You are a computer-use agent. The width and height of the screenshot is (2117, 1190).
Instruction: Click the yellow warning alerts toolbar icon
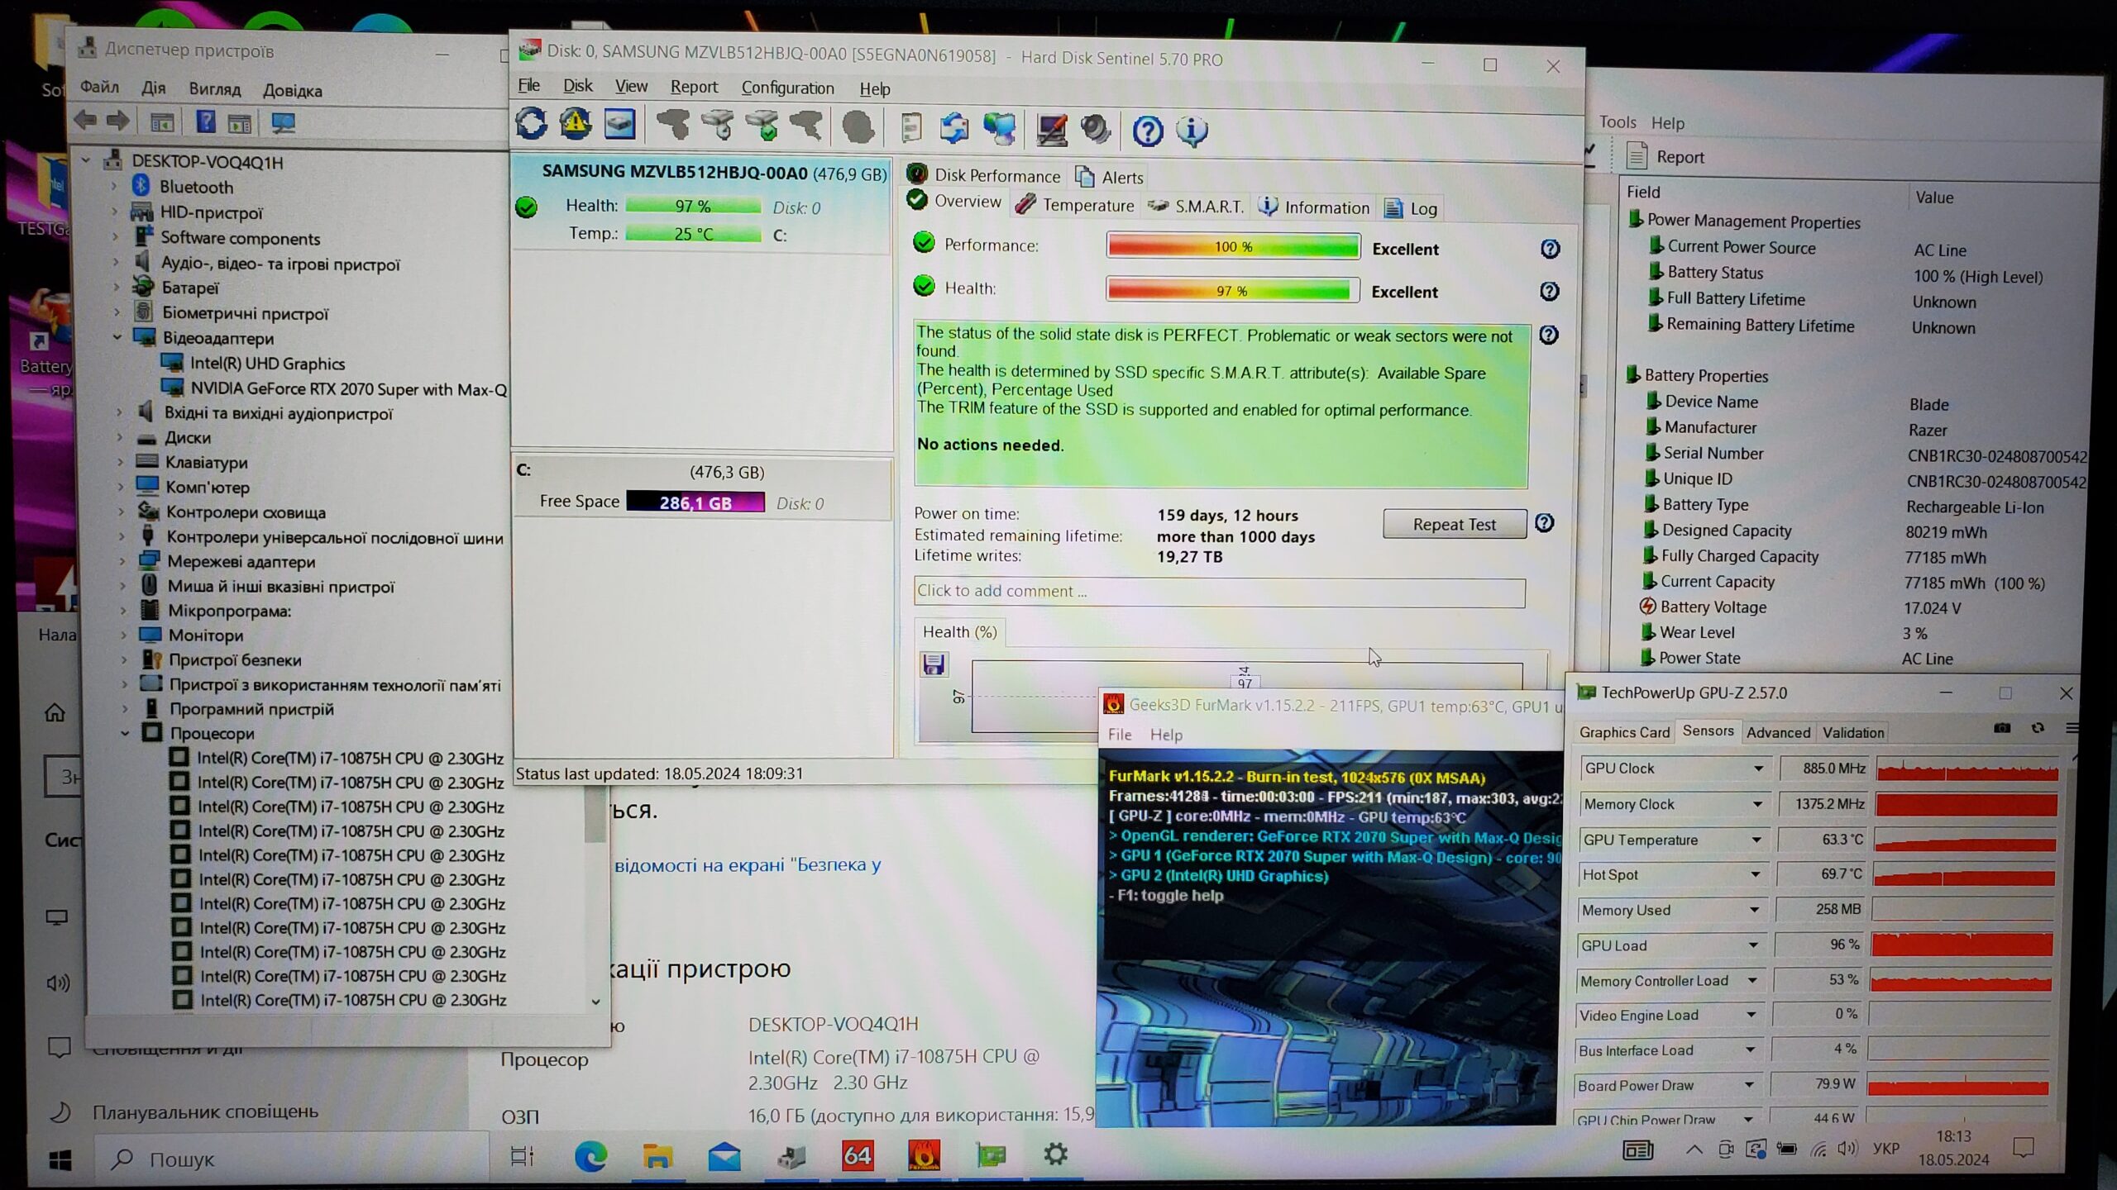click(576, 124)
